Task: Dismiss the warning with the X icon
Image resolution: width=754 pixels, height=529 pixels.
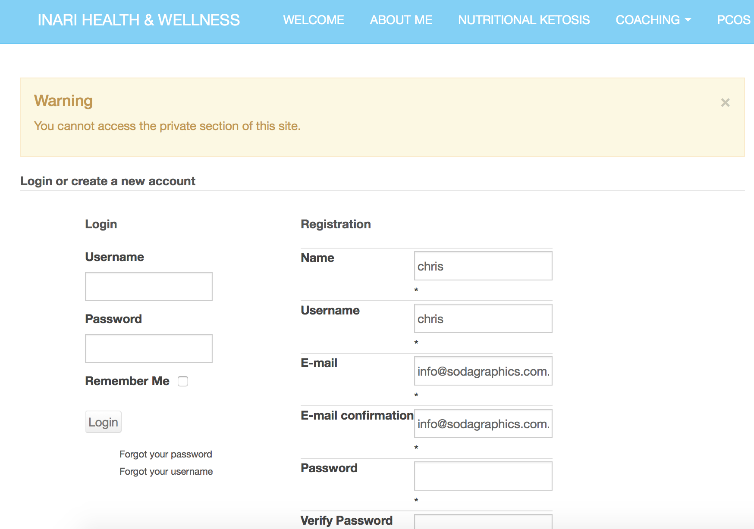Action: (725, 103)
